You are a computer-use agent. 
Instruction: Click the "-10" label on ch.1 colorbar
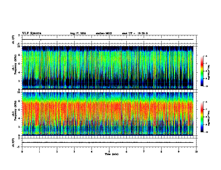[x=206, y=86]
